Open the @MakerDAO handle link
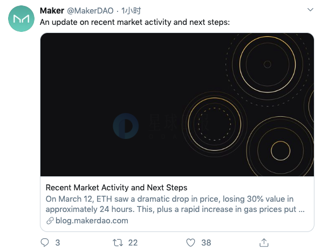322x252 pixels. coord(90,10)
